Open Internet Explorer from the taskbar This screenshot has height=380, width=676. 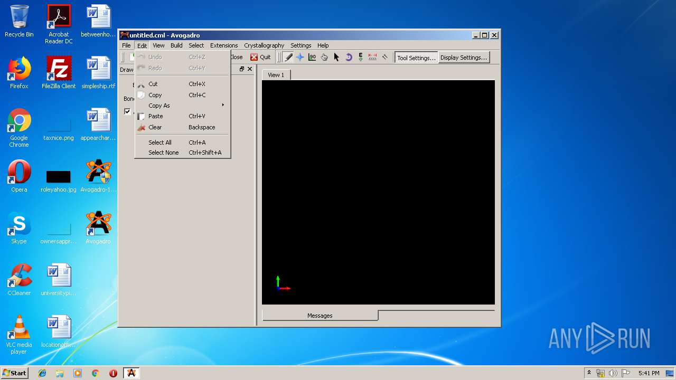(x=42, y=373)
